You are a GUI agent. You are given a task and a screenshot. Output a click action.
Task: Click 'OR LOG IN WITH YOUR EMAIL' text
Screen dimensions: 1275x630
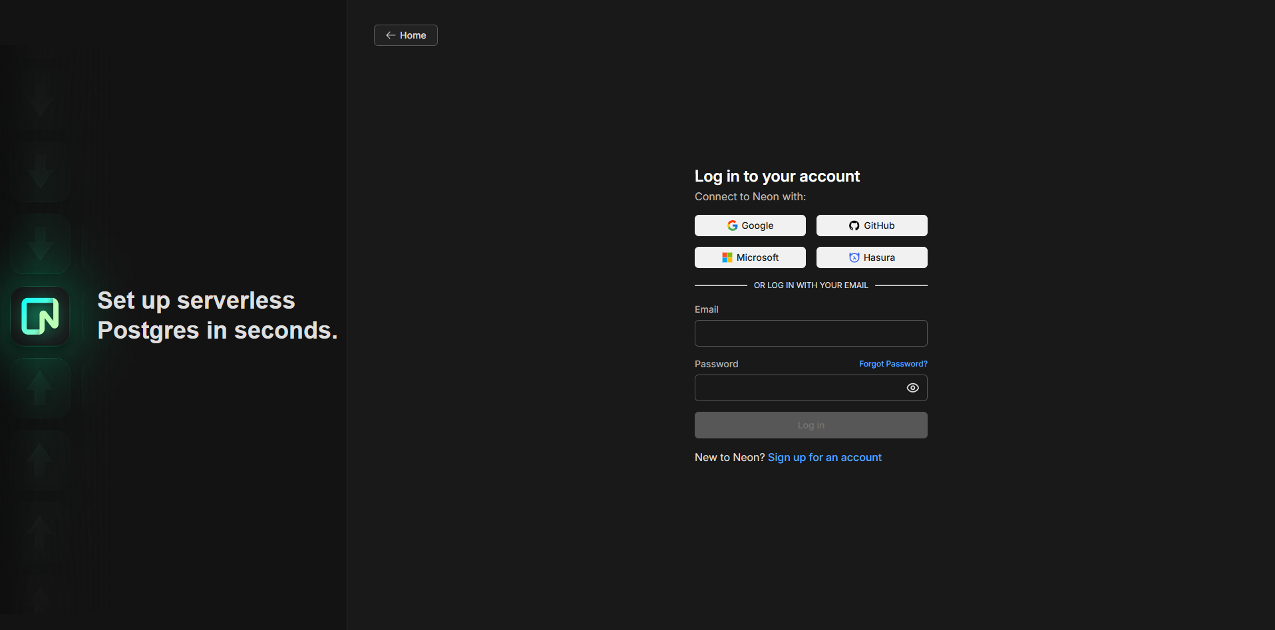tap(811, 285)
